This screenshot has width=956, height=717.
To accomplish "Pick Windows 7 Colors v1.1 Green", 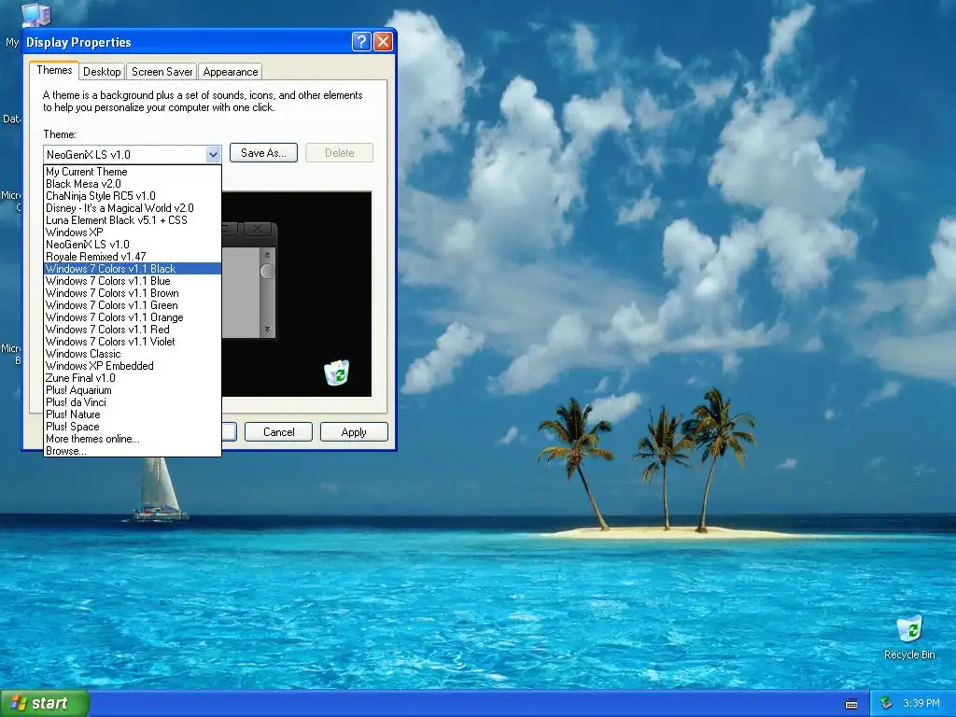I will point(133,305).
